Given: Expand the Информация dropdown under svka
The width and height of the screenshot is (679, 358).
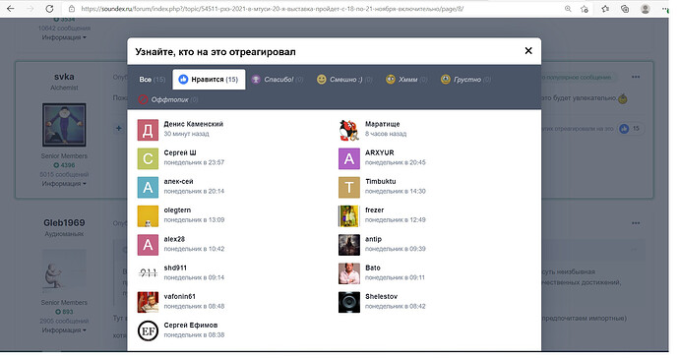Looking at the screenshot, I should [x=64, y=184].
